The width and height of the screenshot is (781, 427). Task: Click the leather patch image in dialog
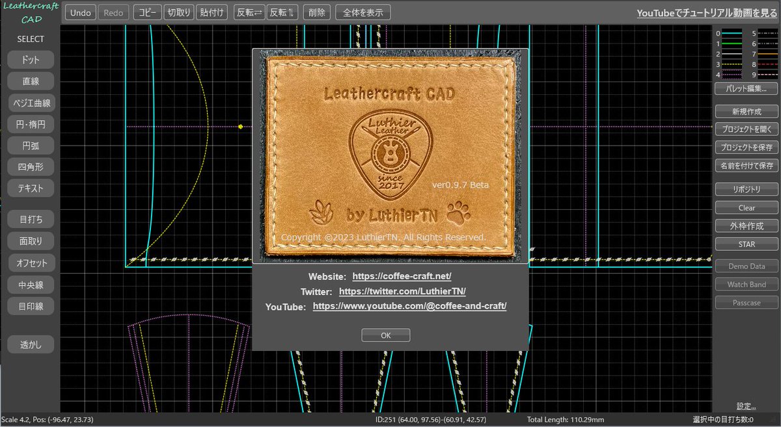coord(390,155)
